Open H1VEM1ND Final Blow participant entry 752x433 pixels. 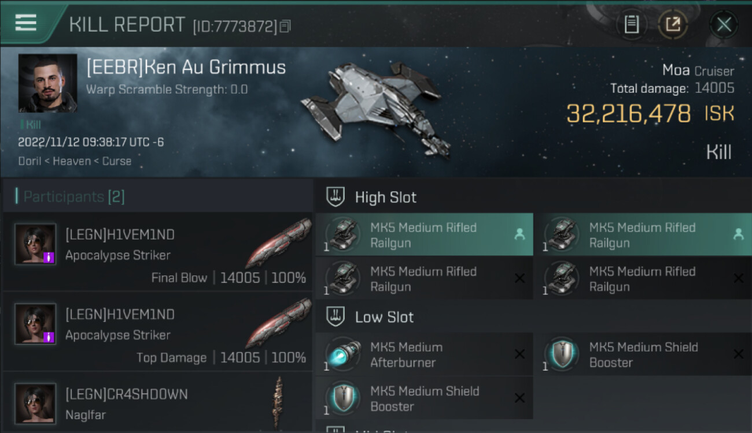pos(157,253)
